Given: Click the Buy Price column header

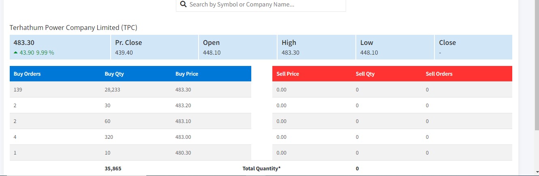Looking at the screenshot, I should pyautogui.click(x=187, y=74).
